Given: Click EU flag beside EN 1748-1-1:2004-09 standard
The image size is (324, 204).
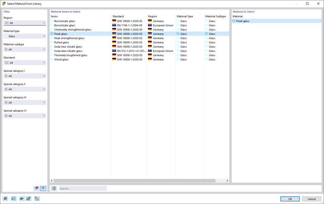Looking at the screenshot, I should [x=114, y=25].
